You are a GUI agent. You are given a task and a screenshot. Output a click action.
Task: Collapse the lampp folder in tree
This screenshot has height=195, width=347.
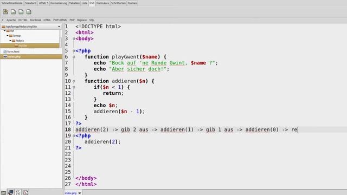(x=8, y=36)
